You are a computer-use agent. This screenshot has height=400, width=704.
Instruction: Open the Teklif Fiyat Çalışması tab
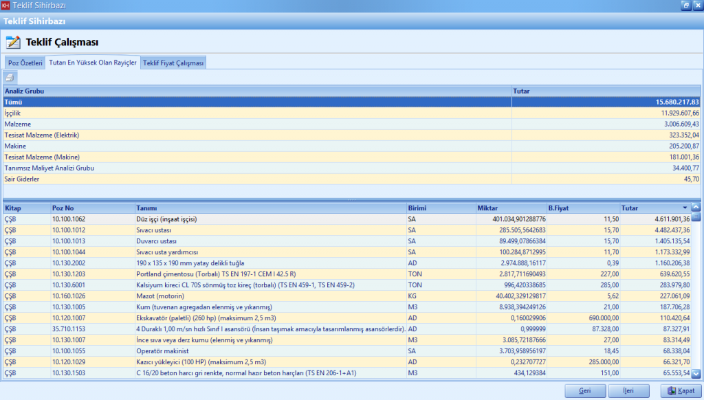[173, 63]
